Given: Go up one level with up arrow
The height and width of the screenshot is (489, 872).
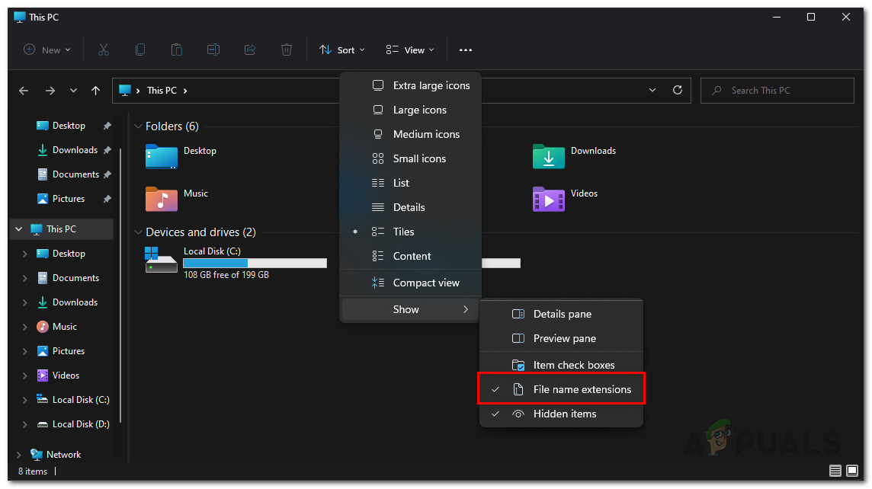Looking at the screenshot, I should (x=95, y=91).
